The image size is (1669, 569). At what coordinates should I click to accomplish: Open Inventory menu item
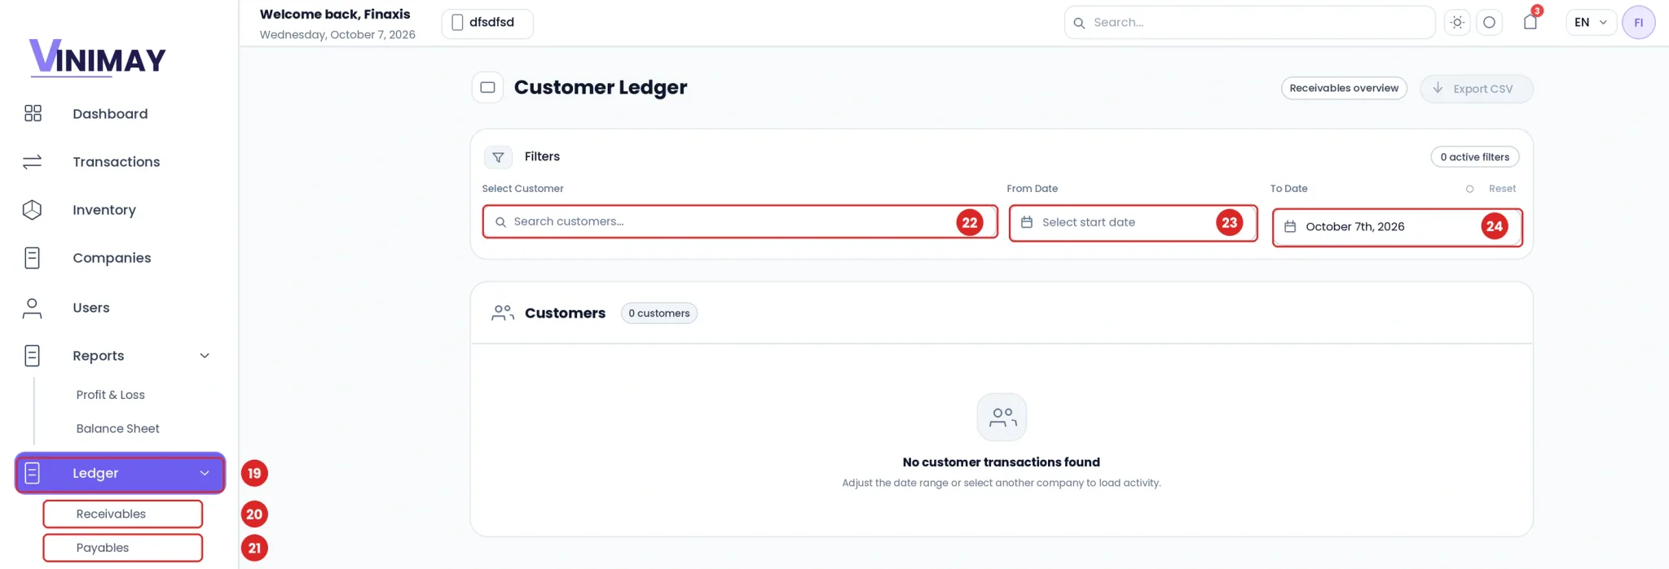[104, 210]
